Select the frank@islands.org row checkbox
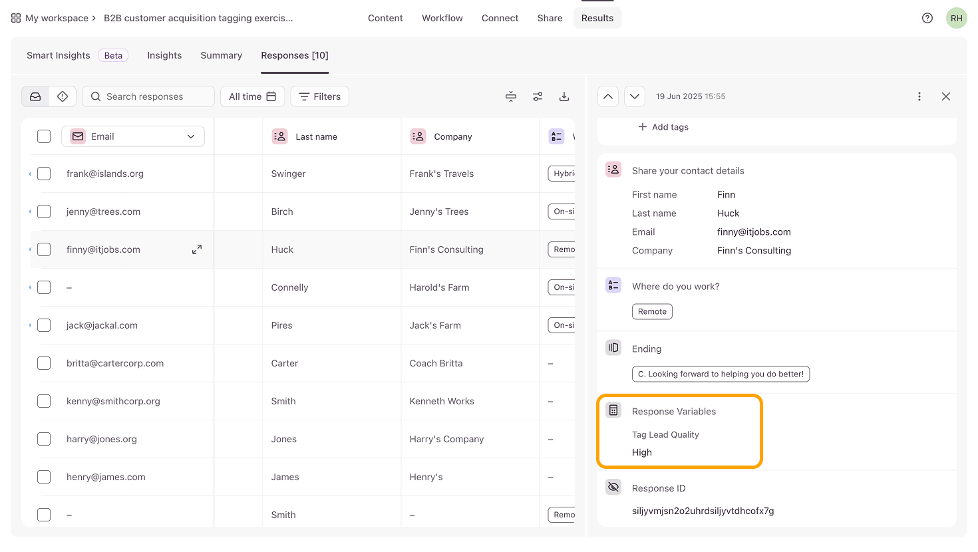This screenshot has height=552, width=978. click(44, 174)
